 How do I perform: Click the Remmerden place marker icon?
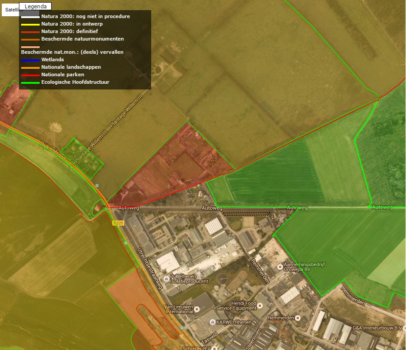(x=298, y=317)
